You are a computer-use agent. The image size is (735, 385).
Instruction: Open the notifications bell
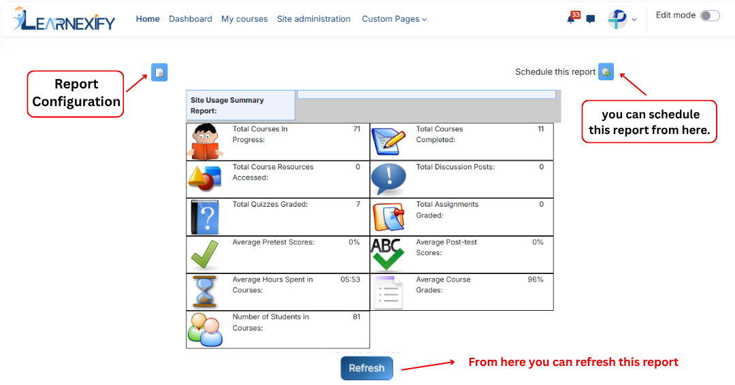571,19
